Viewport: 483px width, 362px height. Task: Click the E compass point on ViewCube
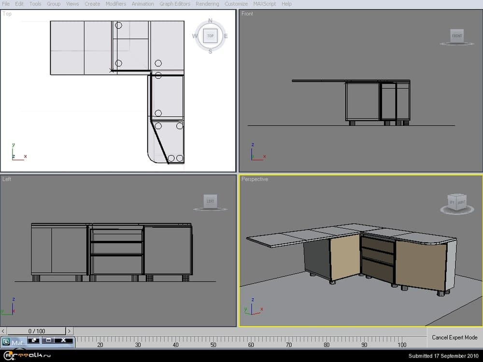click(x=226, y=36)
